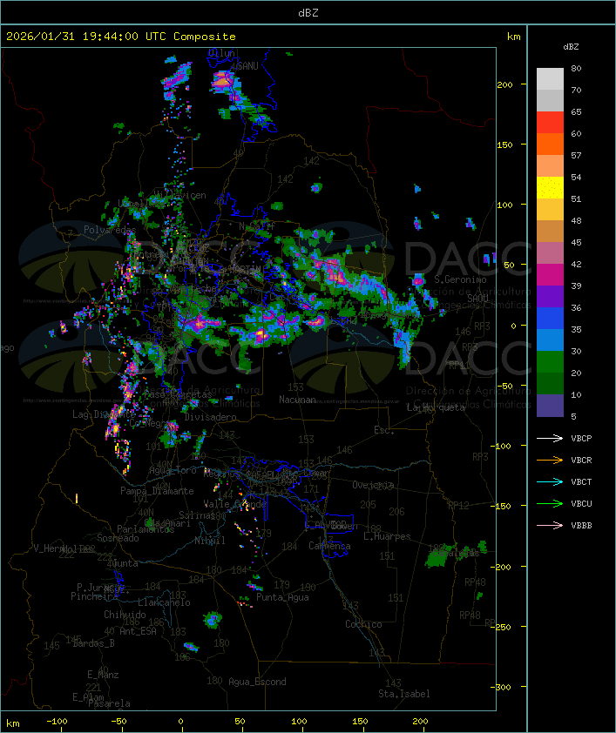Click the green VBCU arrow icon

551,504
